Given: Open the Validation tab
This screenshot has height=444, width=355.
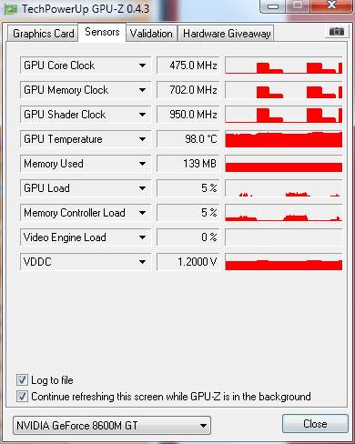Looking at the screenshot, I should [x=151, y=34].
